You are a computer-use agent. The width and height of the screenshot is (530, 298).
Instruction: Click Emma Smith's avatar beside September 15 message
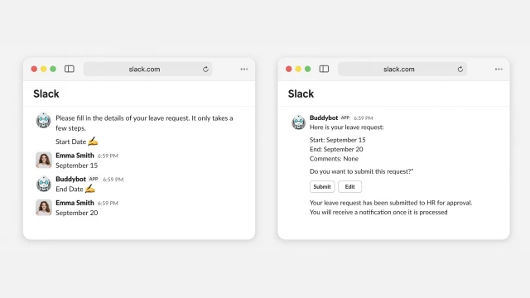pos(44,160)
